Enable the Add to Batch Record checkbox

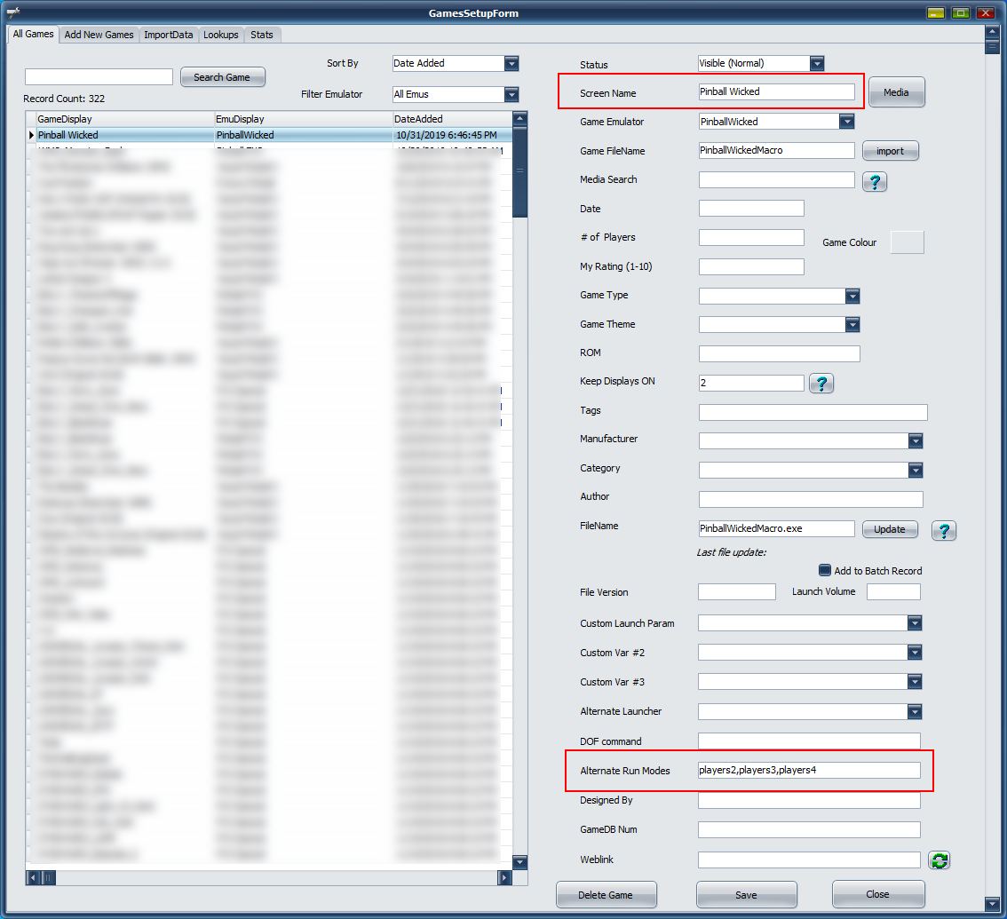pos(825,571)
